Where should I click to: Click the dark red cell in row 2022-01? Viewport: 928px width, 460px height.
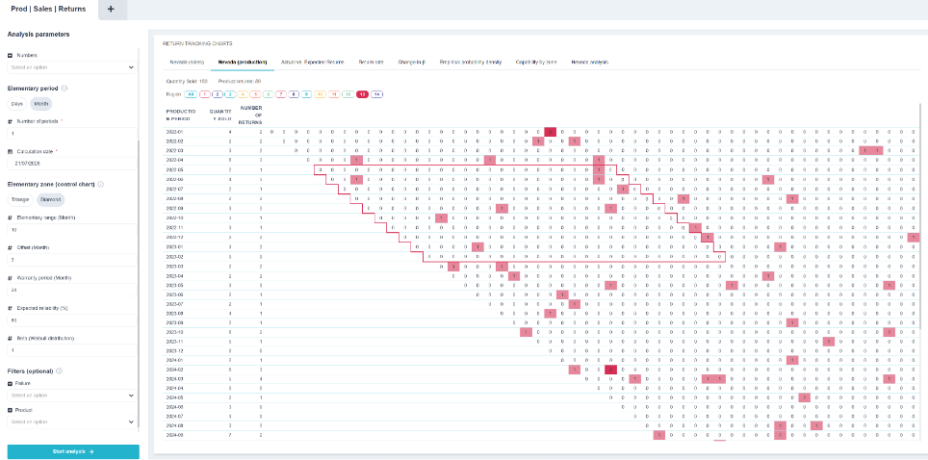point(551,132)
